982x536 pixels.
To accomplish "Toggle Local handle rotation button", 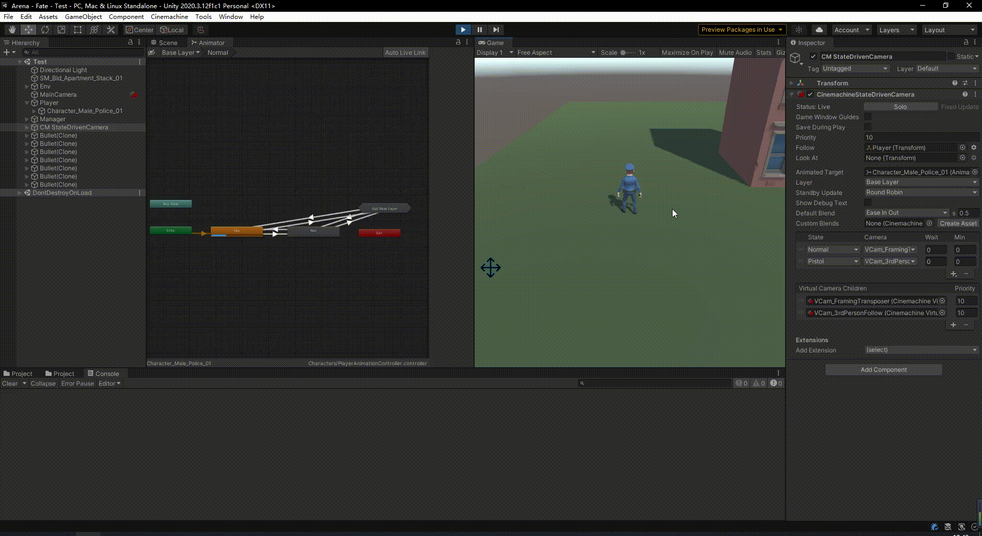I will (x=172, y=30).
